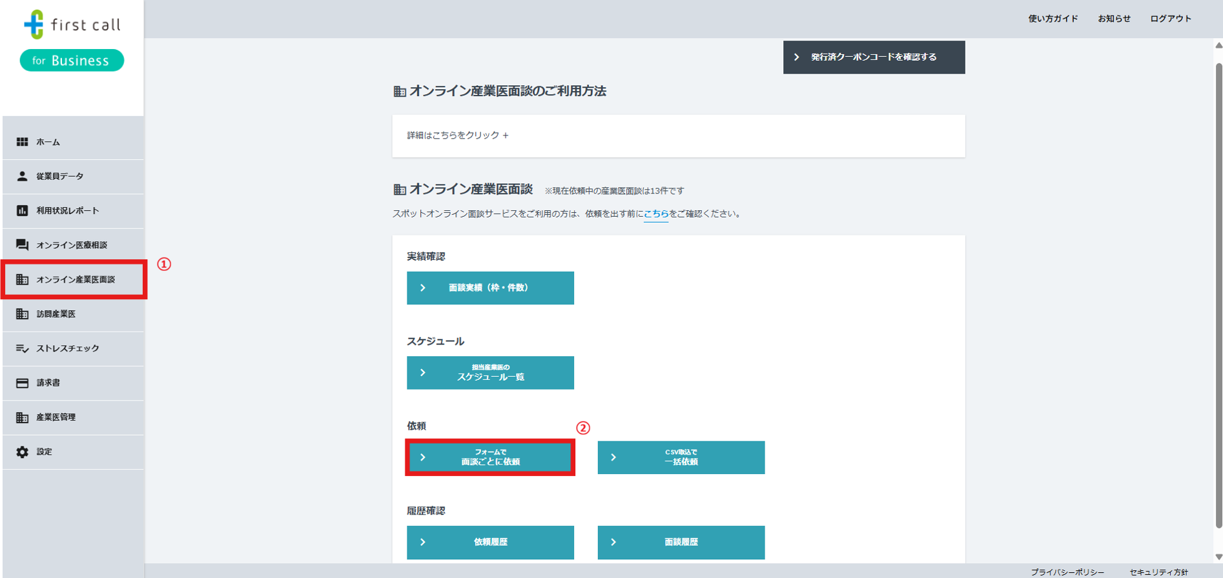1223x578 pixels.
Task: Open 依頼履歴 button
Action: (x=490, y=543)
